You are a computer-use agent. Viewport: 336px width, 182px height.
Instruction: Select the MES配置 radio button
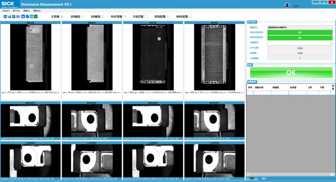(190, 17)
